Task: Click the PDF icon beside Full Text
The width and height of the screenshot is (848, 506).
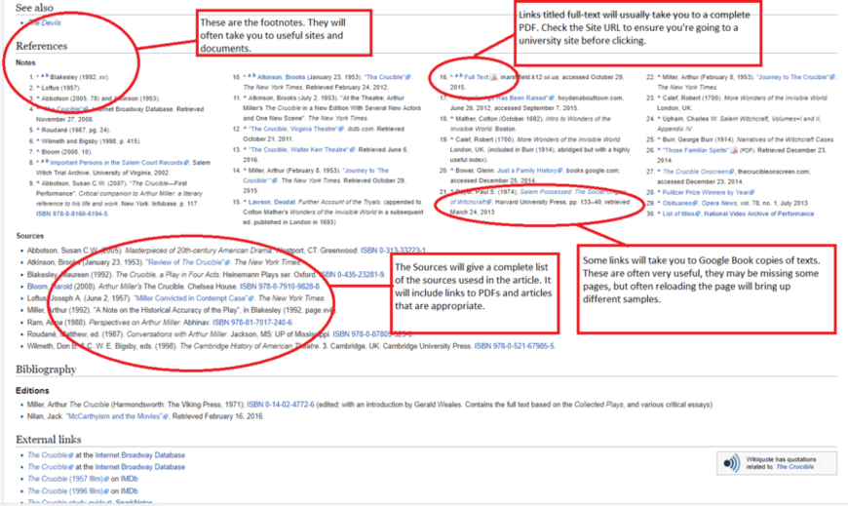Action: pos(493,77)
